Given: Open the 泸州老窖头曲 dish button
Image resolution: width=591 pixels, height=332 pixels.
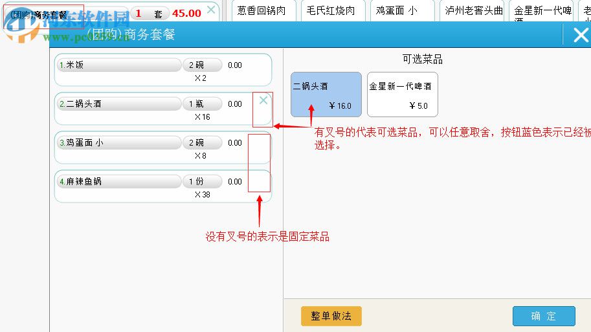Looking at the screenshot, I should pos(472,10).
